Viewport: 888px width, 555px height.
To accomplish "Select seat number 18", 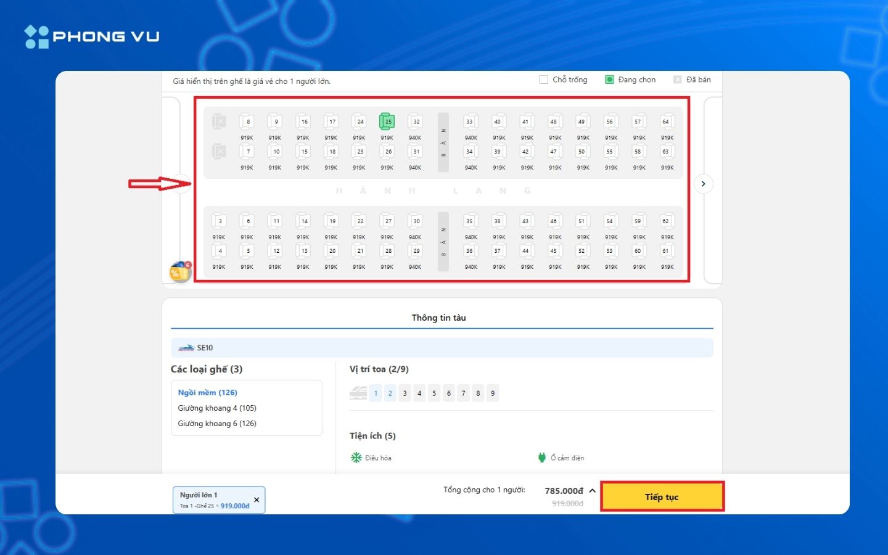I will (331, 152).
